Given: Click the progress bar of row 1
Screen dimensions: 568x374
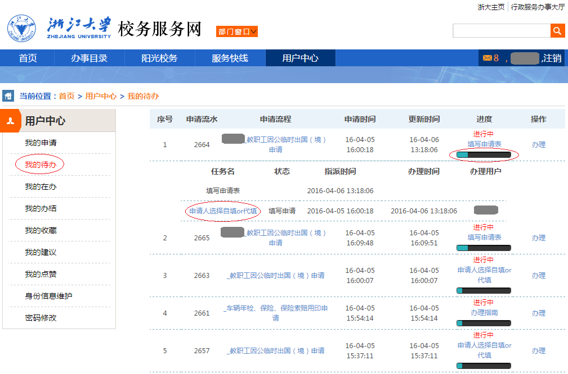Looking at the screenshot, I should 483,154.
